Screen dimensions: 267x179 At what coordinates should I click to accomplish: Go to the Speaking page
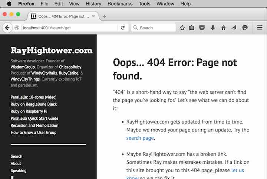[19, 170]
